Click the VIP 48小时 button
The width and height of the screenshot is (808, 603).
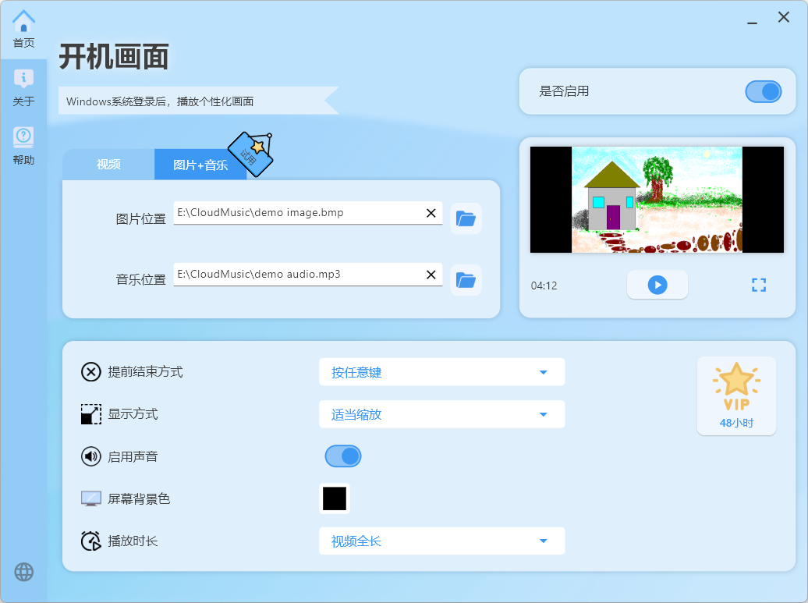point(736,395)
